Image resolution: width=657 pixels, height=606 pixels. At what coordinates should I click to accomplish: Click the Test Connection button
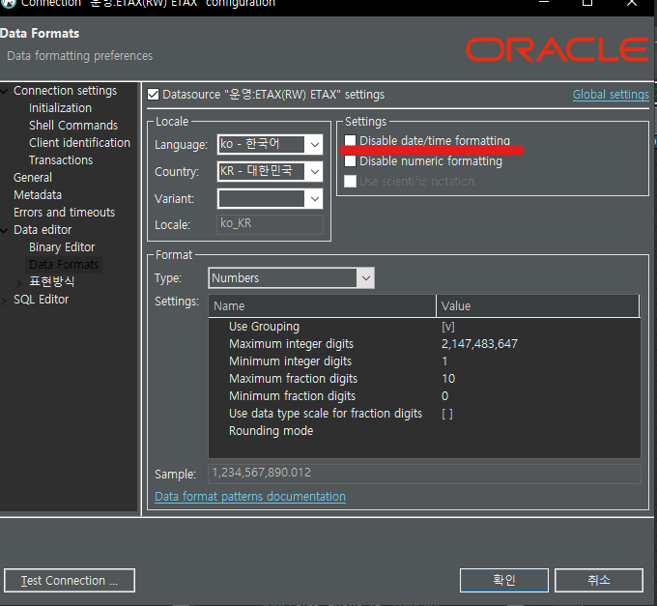tap(70, 581)
